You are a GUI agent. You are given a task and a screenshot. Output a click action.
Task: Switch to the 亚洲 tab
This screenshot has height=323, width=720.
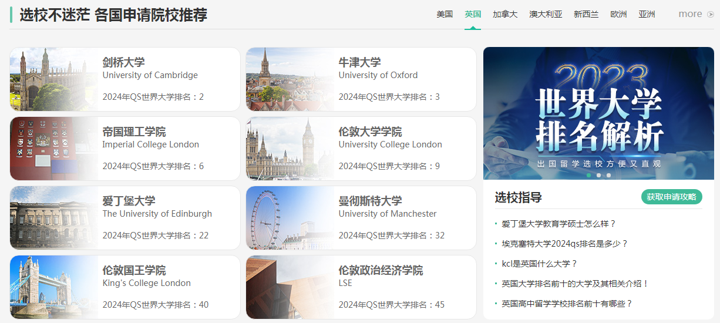tap(647, 14)
